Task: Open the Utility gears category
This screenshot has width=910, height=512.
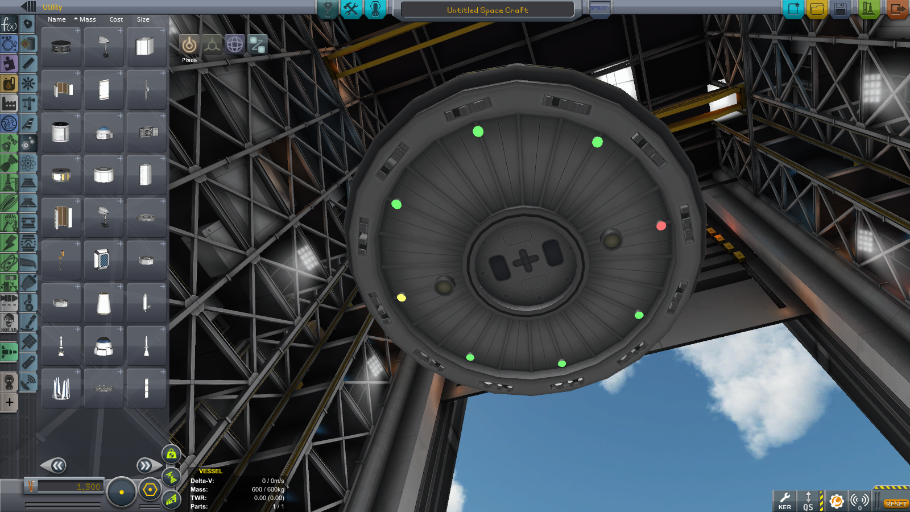Action: [28, 143]
